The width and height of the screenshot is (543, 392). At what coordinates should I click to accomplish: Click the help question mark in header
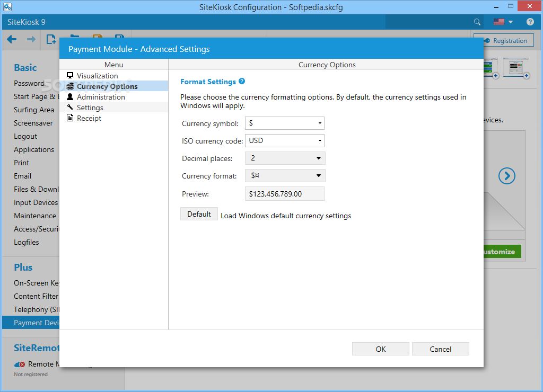(x=530, y=22)
